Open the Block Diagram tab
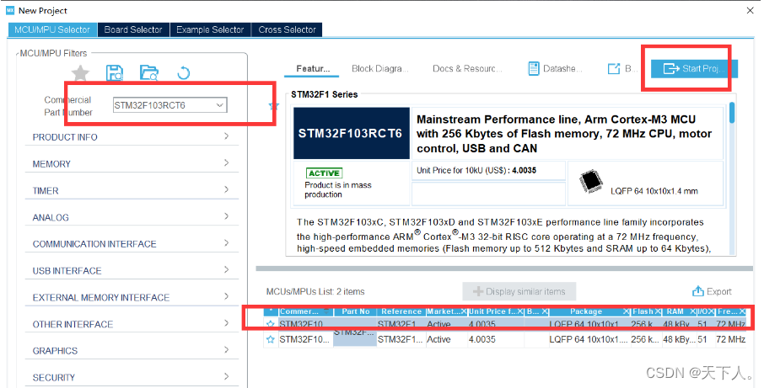Viewport: 764px width, 388px height. [380, 68]
